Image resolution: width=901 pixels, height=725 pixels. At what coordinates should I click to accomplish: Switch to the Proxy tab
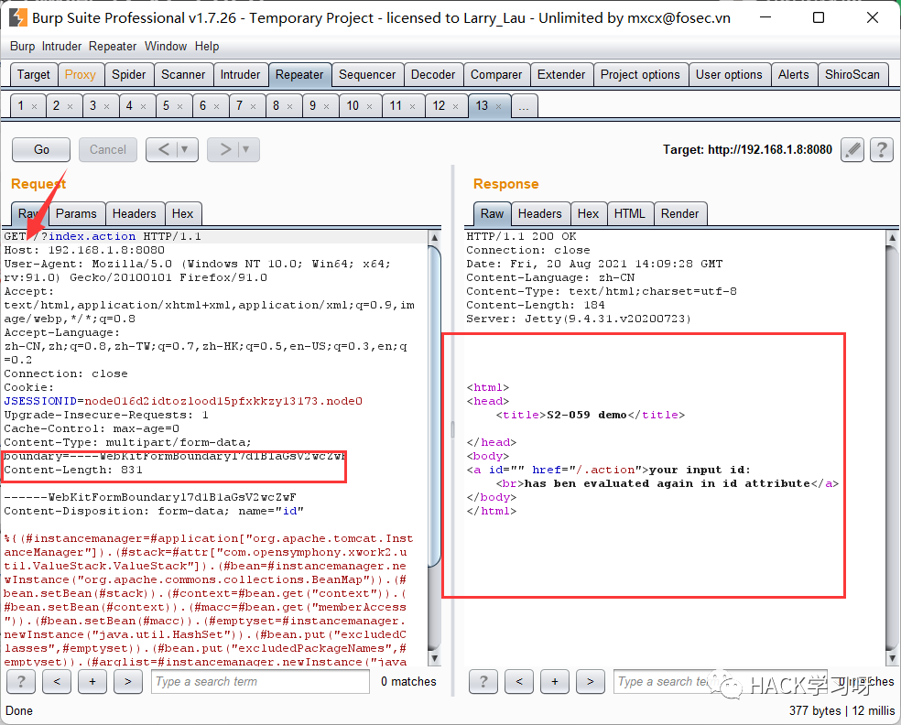point(81,75)
